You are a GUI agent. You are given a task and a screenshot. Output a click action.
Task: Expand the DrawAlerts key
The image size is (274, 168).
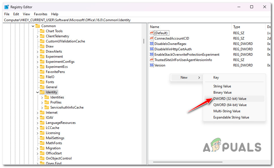pyautogui.click(x=37, y=52)
